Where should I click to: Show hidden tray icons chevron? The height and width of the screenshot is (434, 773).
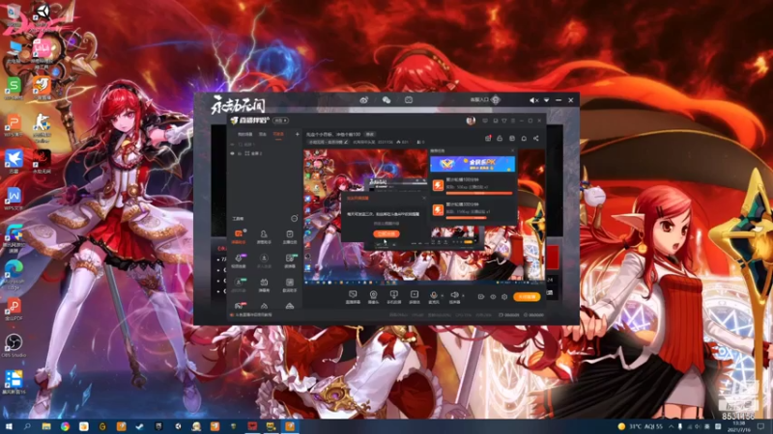671,426
